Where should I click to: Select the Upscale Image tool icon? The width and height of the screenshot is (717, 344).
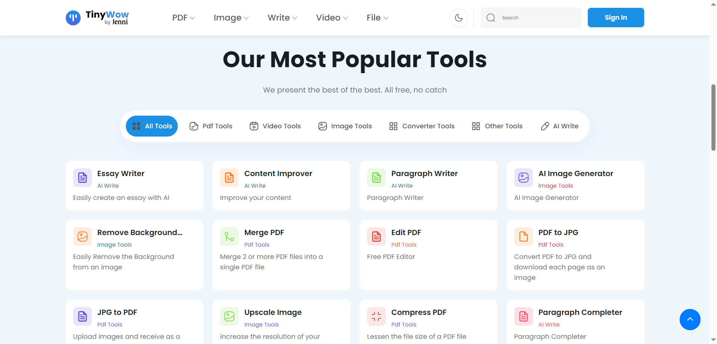click(229, 316)
